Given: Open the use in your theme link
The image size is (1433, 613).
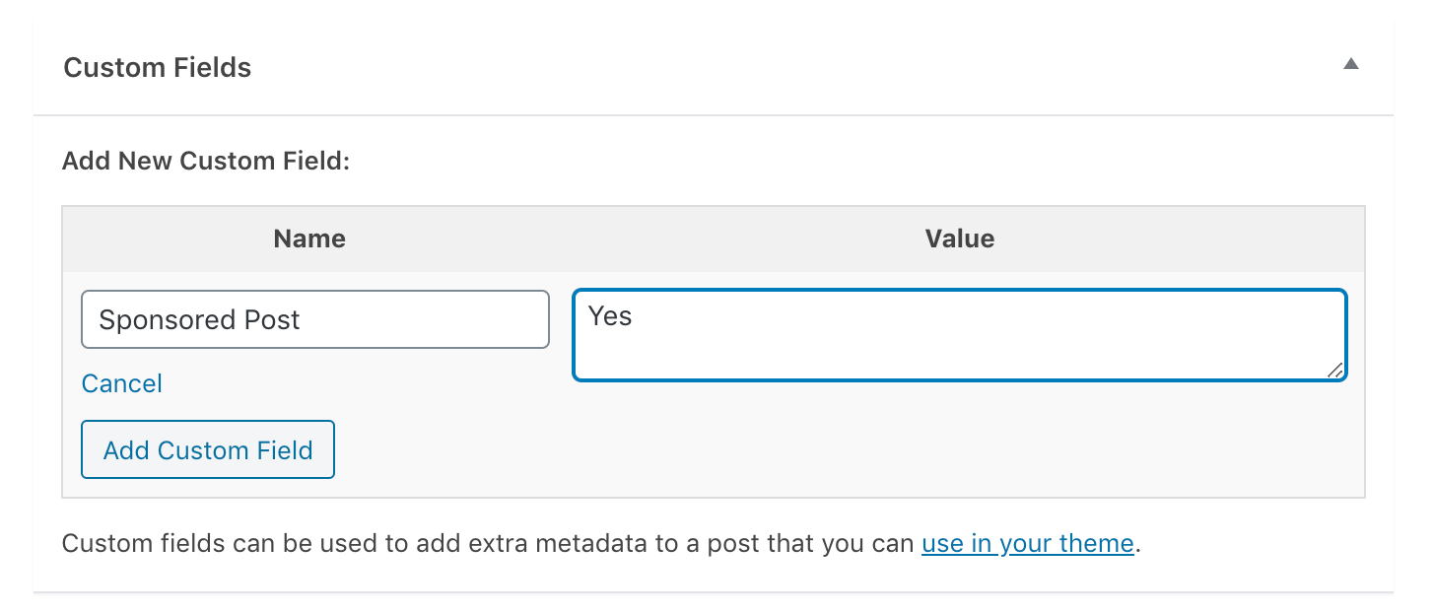Looking at the screenshot, I should (1027, 543).
